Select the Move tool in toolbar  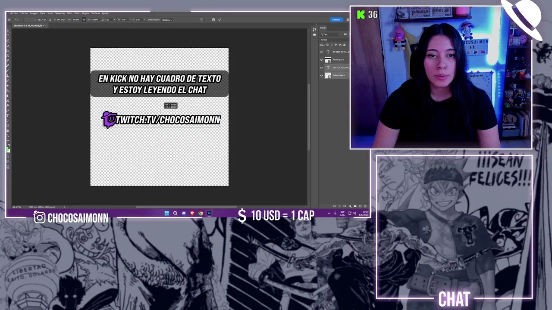pos(8,31)
